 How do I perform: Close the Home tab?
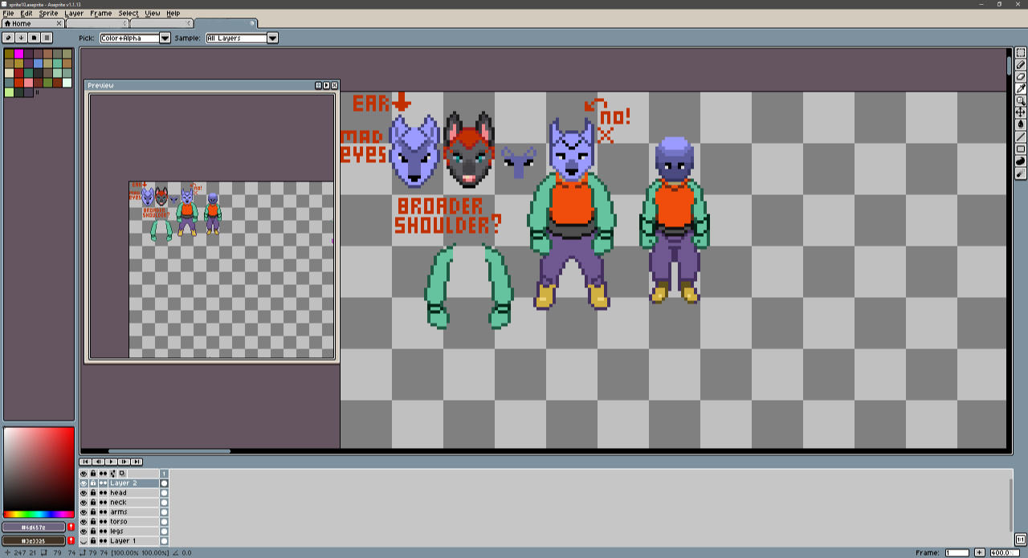pos(59,24)
